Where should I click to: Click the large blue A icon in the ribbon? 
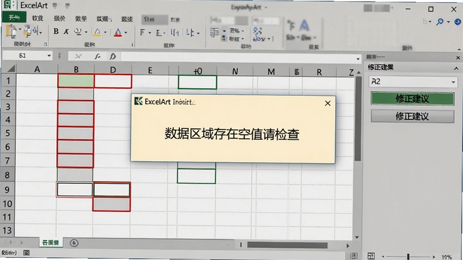click(304, 26)
